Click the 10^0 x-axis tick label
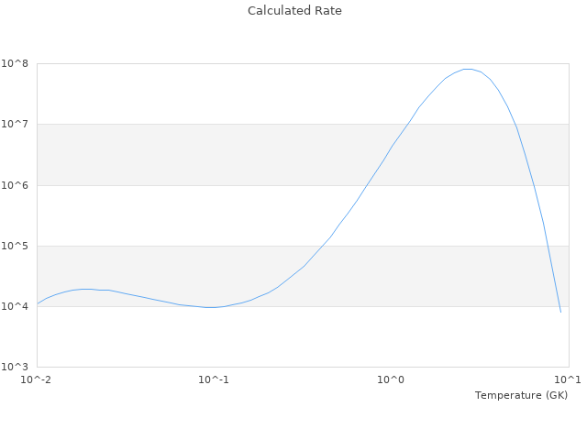 click(x=392, y=379)
